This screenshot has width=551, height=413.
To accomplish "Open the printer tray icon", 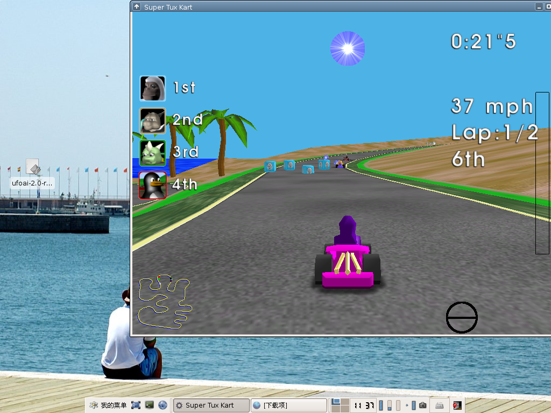I will tap(439, 405).
